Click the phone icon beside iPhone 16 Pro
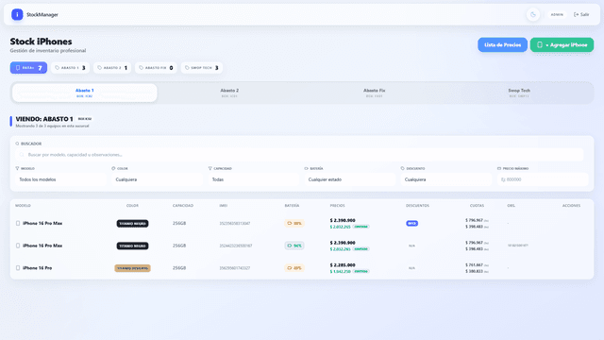Image resolution: width=604 pixels, height=340 pixels. 18,268
